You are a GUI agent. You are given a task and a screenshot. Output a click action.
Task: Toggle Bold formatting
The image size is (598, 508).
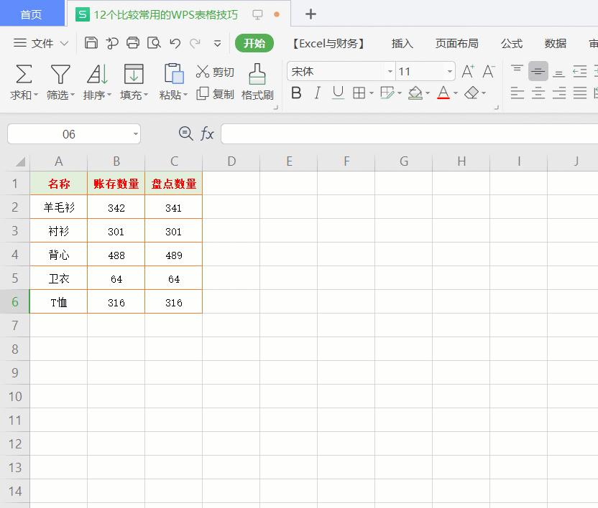point(296,93)
